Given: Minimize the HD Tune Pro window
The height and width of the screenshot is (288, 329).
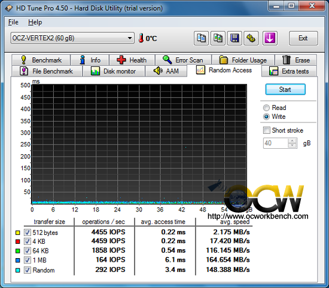Looking at the screenshot, I should [276, 6].
